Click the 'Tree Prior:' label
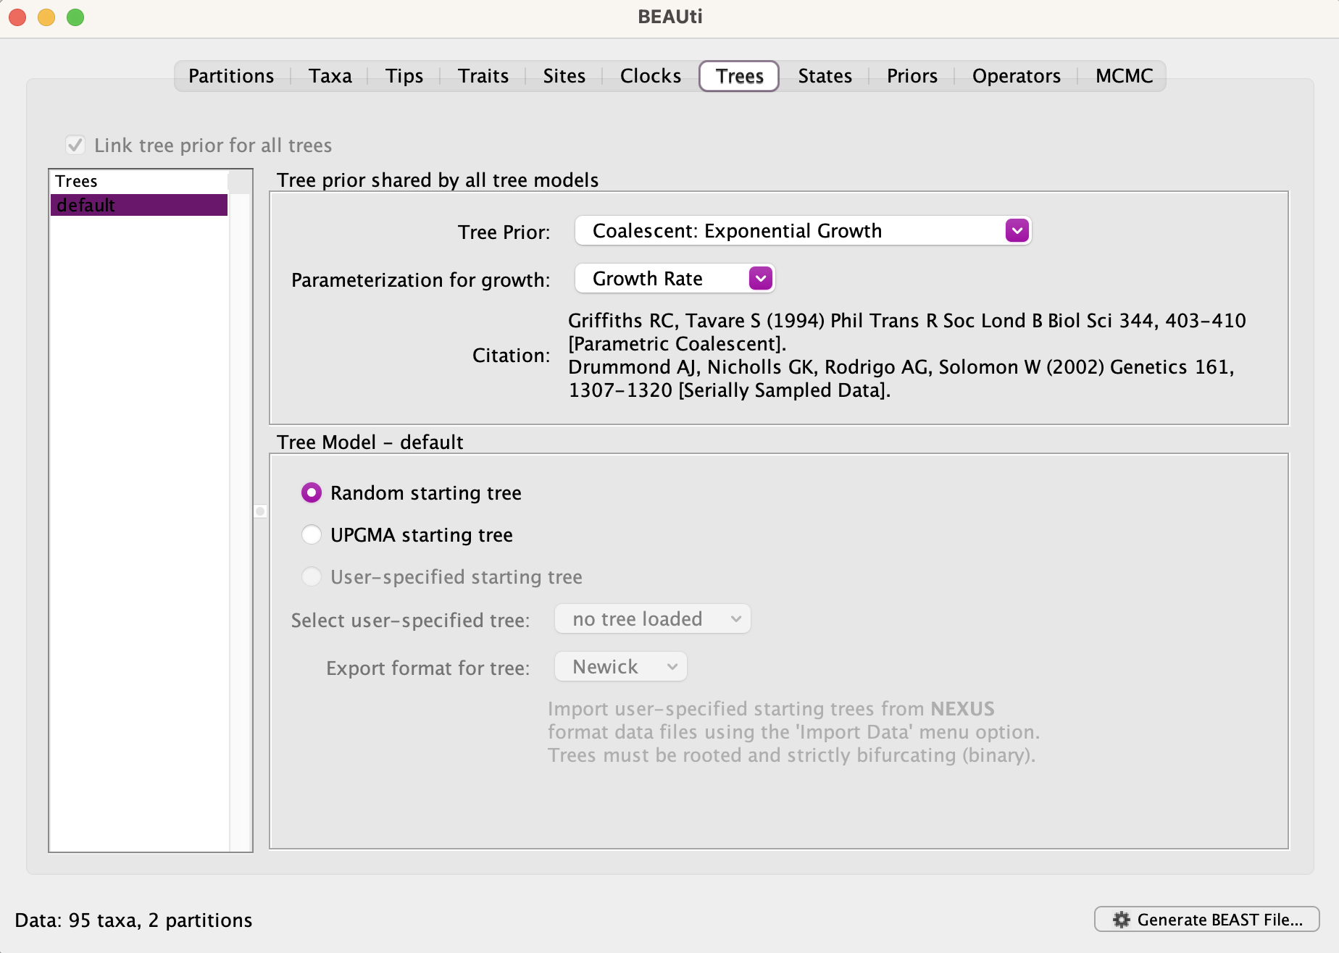The image size is (1339, 953). (x=504, y=232)
